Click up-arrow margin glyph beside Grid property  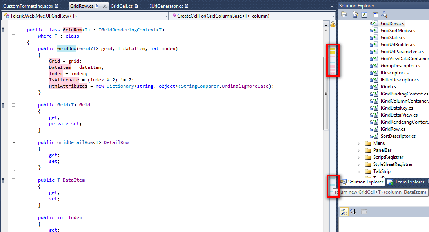click(x=3, y=105)
